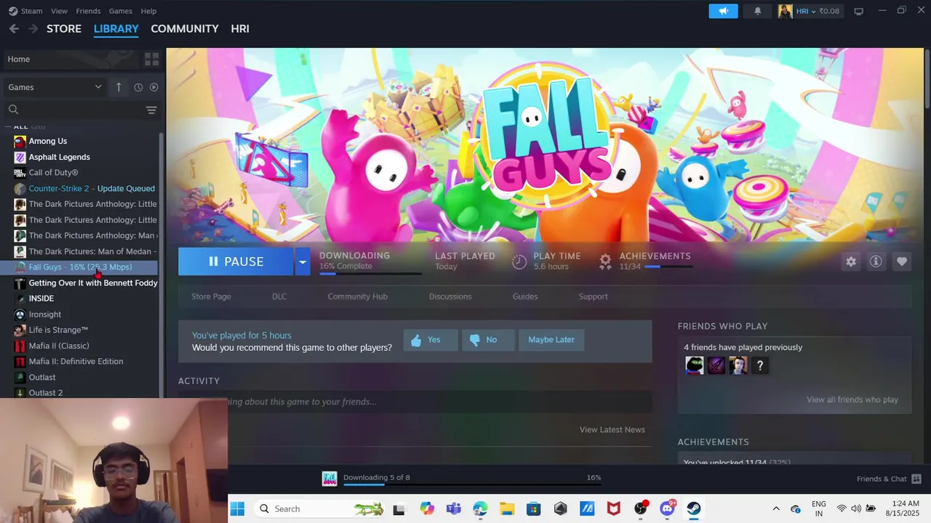931x523 pixels.
Task: Open the Help menu
Action: point(148,11)
